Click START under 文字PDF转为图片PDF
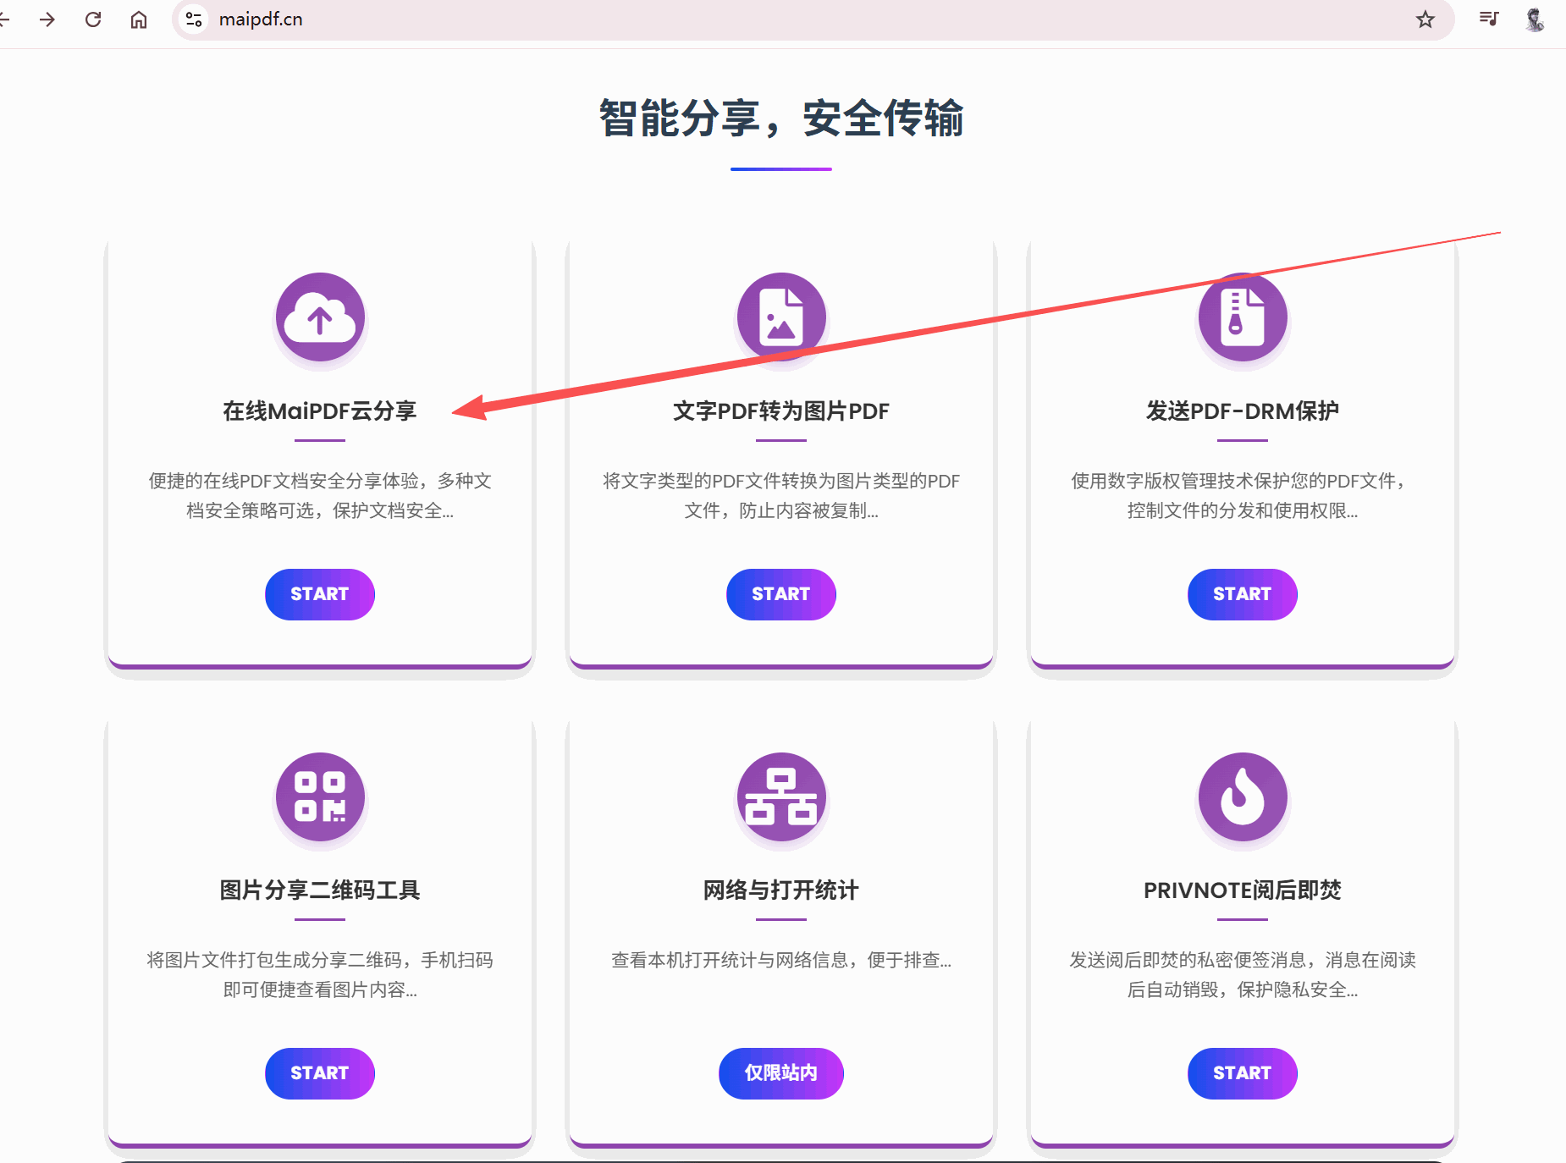 [x=780, y=594]
